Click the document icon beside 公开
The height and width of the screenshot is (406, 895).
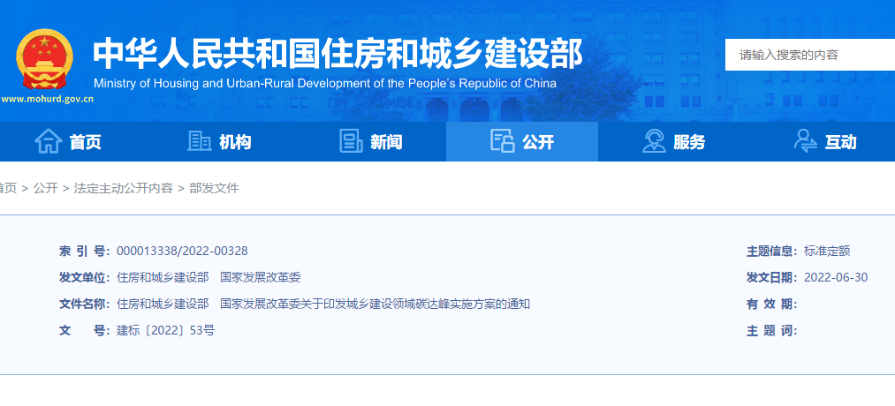tap(502, 141)
